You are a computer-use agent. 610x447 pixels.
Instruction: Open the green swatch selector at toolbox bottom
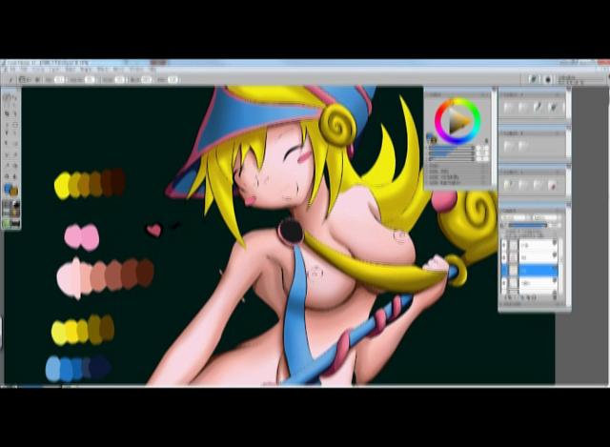coord(8,224)
